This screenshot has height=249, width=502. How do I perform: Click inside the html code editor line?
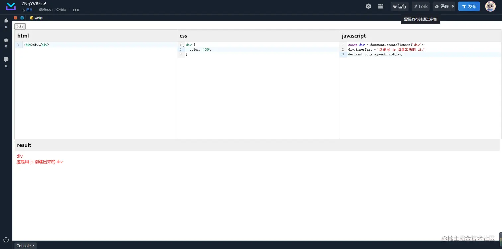pyautogui.click(x=100, y=45)
